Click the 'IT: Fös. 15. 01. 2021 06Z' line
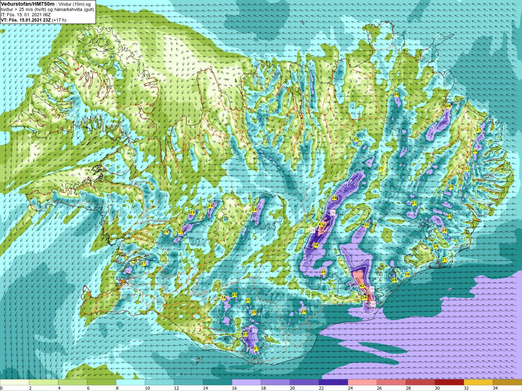 pos(26,15)
